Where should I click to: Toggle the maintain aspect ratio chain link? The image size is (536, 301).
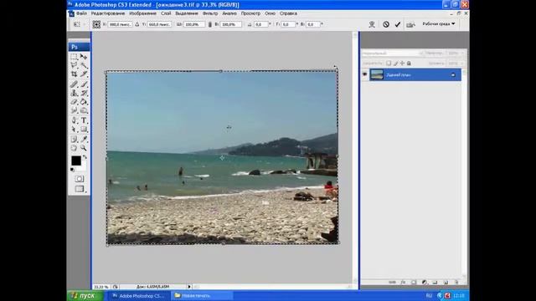pos(210,24)
